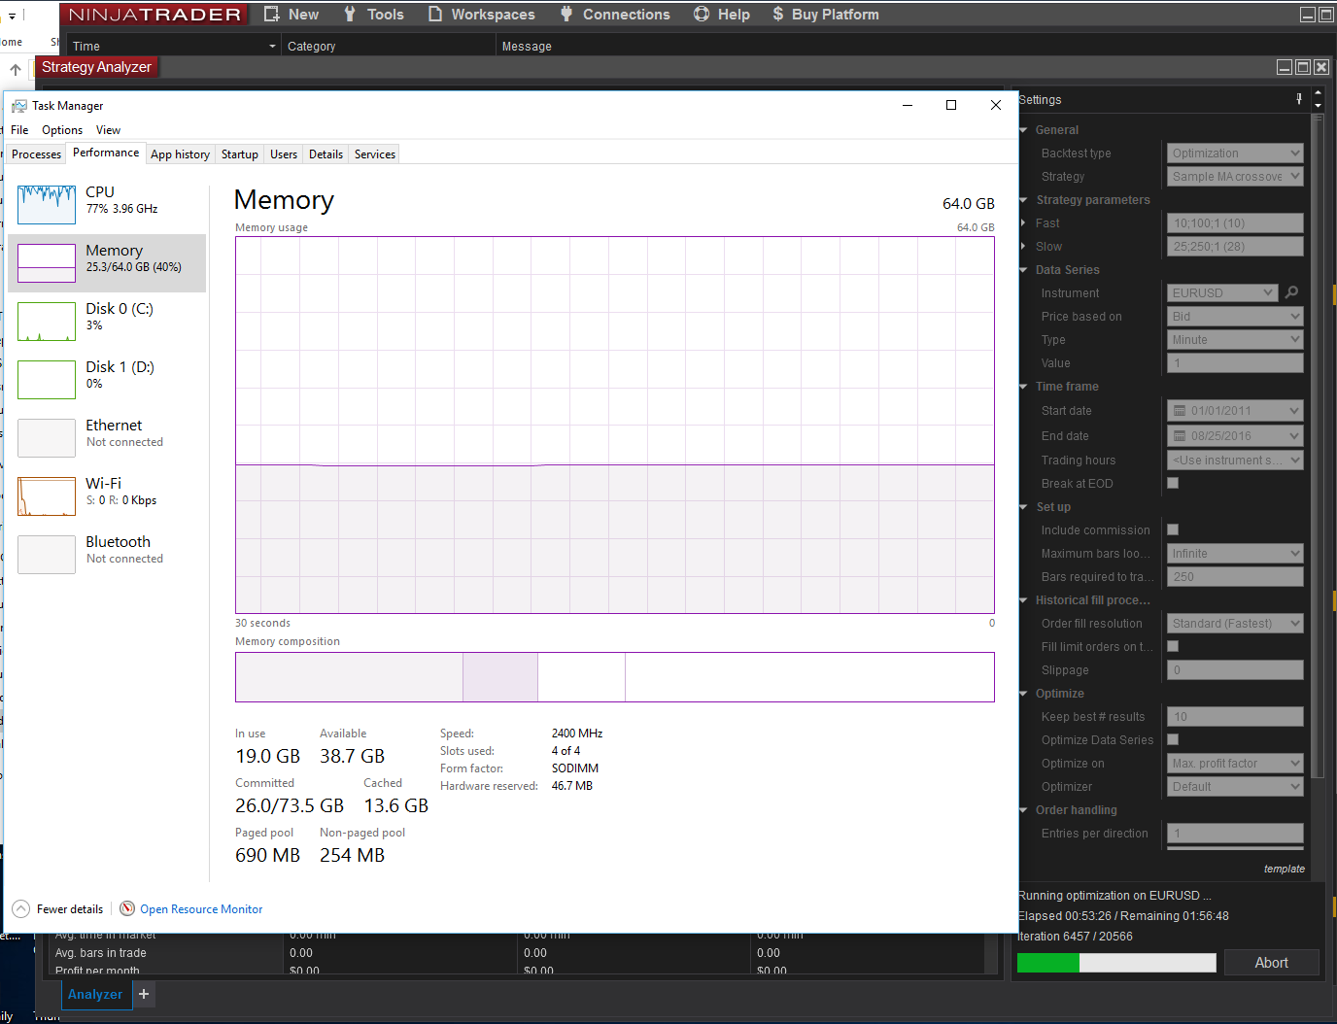The height and width of the screenshot is (1024, 1337).
Task: Open the Task Manager Options menu
Action: click(x=62, y=130)
